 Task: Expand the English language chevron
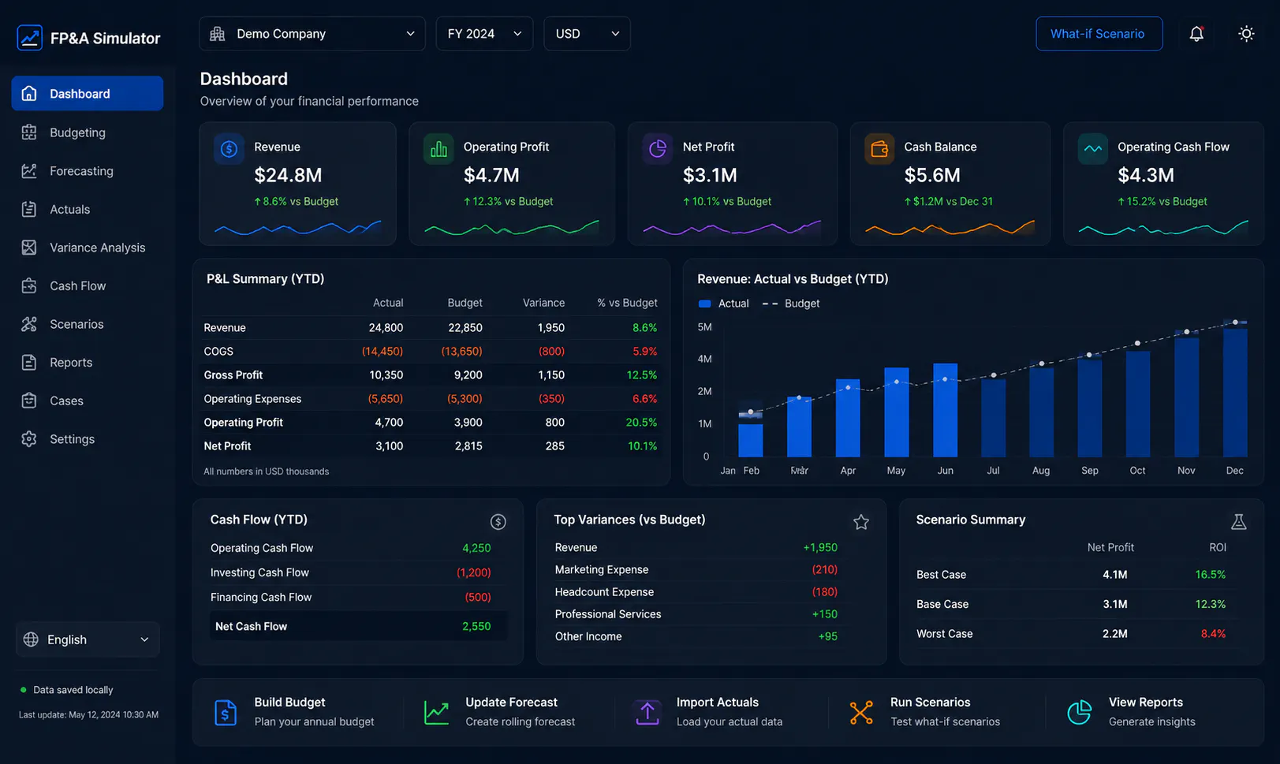pos(144,639)
